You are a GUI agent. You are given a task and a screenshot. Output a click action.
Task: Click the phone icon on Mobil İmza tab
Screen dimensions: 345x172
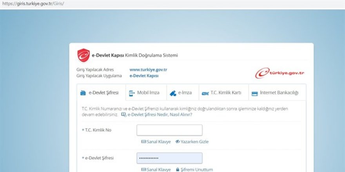pos(132,93)
